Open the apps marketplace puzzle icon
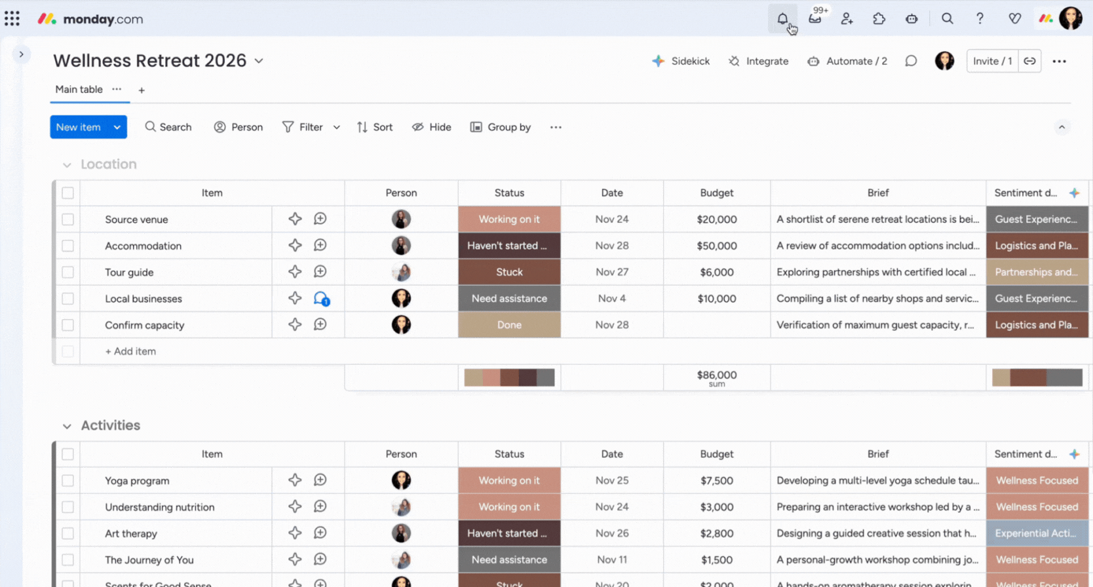 [x=879, y=19]
